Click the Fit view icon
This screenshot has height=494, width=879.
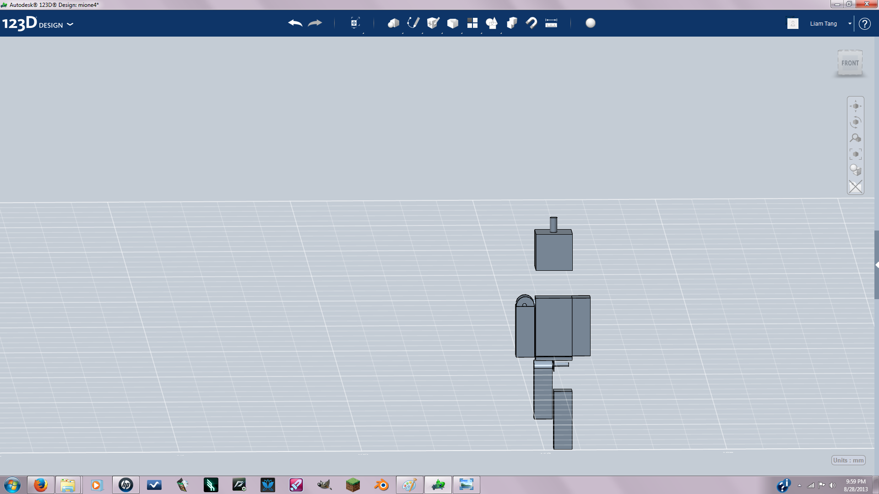856,154
